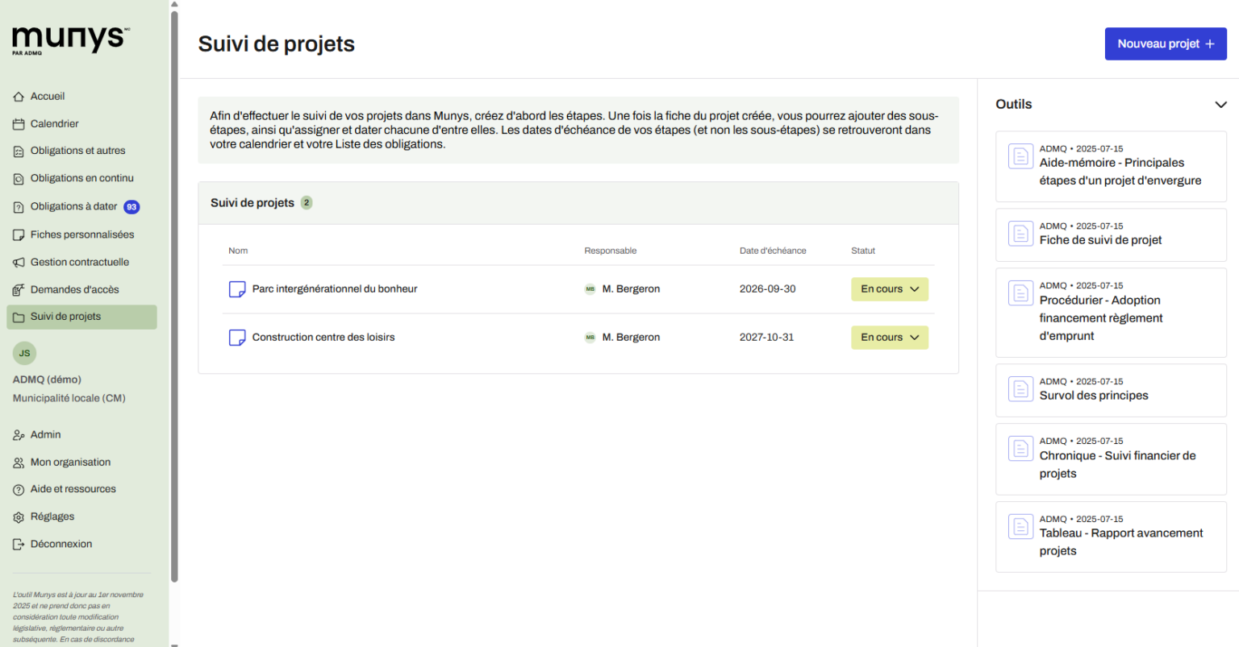This screenshot has height=647, width=1239.
Task: Click the Nouveau projet button
Action: (x=1165, y=44)
